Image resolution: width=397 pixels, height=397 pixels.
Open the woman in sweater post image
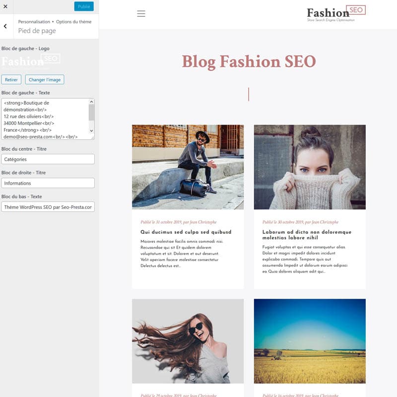[x=310, y=167]
